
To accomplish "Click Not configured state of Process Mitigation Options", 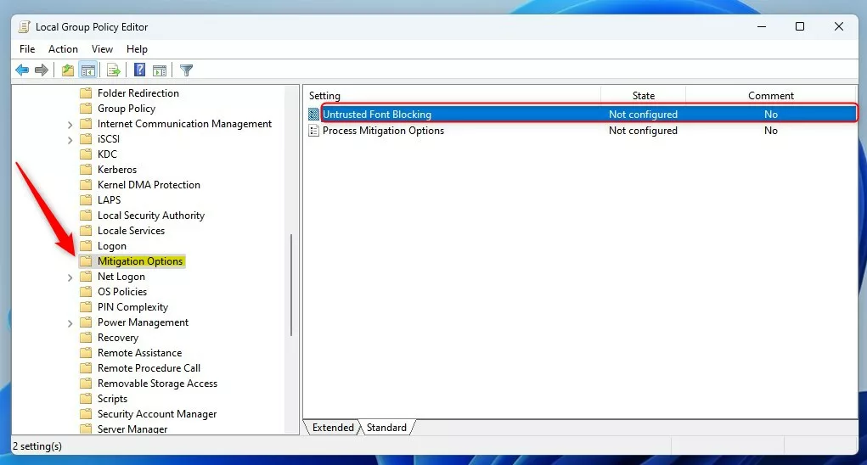I will click(x=643, y=131).
